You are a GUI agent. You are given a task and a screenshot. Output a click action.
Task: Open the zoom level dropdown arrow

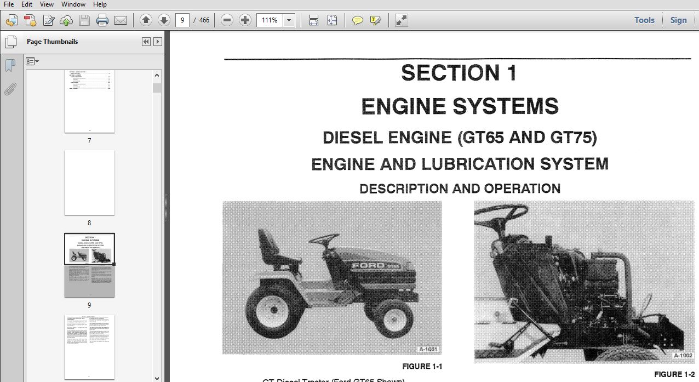click(x=289, y=21)
